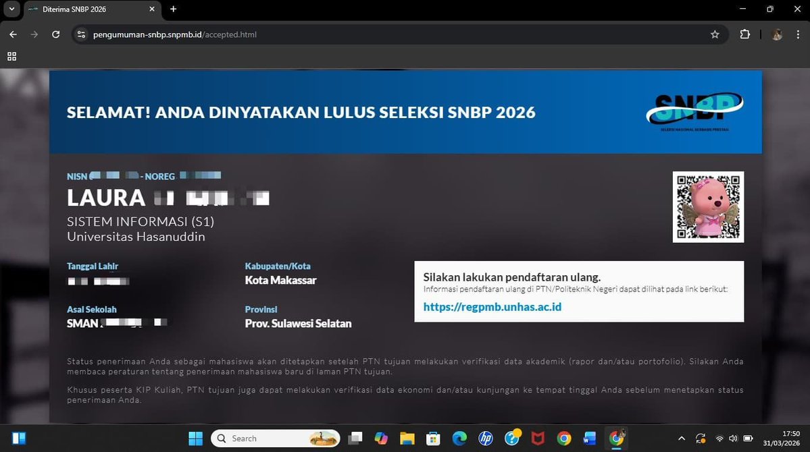
Task: Click the Kabupaten/Kota label
Action: [x=278, y=266]
